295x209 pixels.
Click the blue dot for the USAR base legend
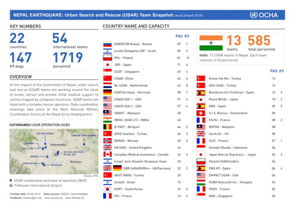point(11,181)
